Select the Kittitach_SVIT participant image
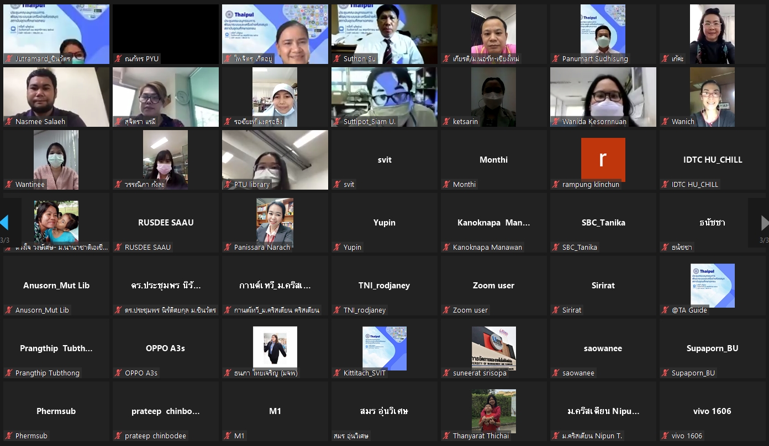This screenshot has height=446, width=769. pyautogui.click(x=384, y=348)
